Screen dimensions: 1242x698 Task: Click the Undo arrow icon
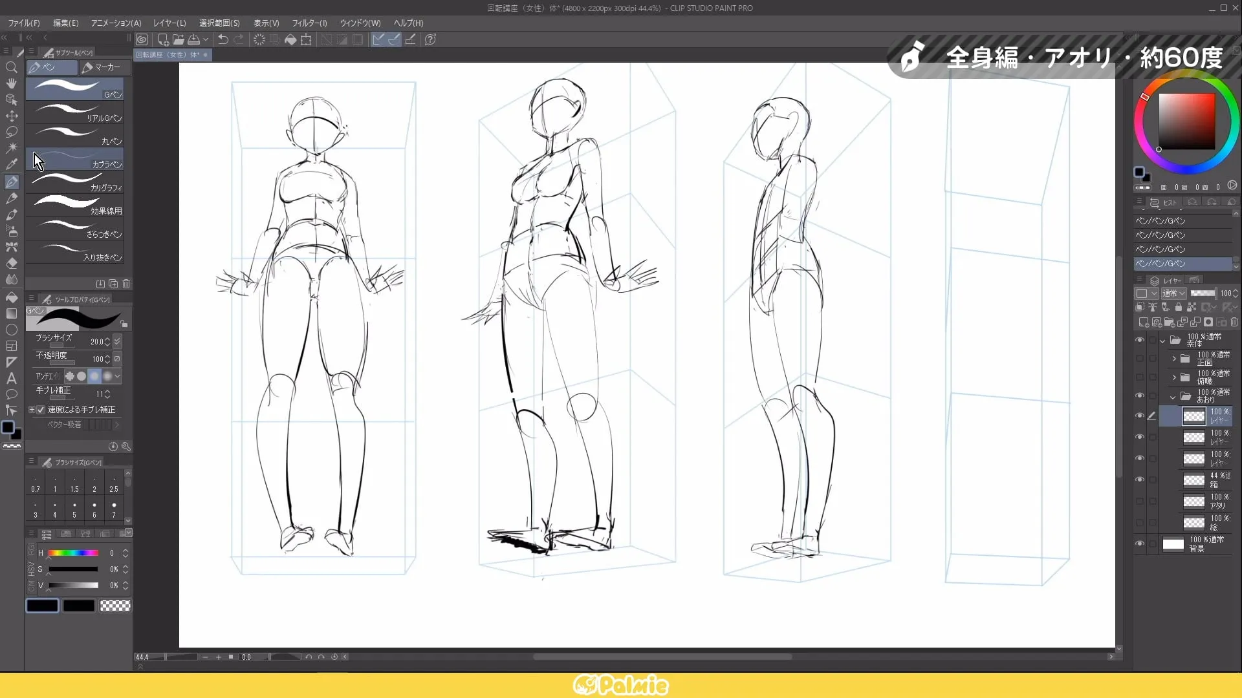(x=223, y=39)
